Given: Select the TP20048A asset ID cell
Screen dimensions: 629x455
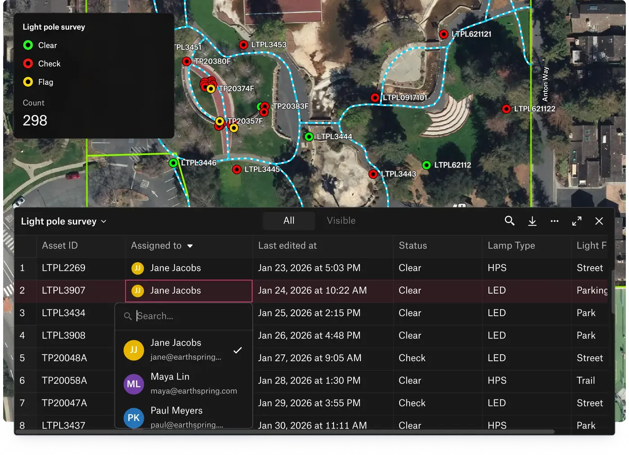Looking at the screenshot, I should [x=75, y=358].
